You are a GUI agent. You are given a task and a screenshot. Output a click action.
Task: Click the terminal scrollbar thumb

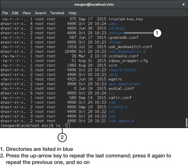[186, 123]
